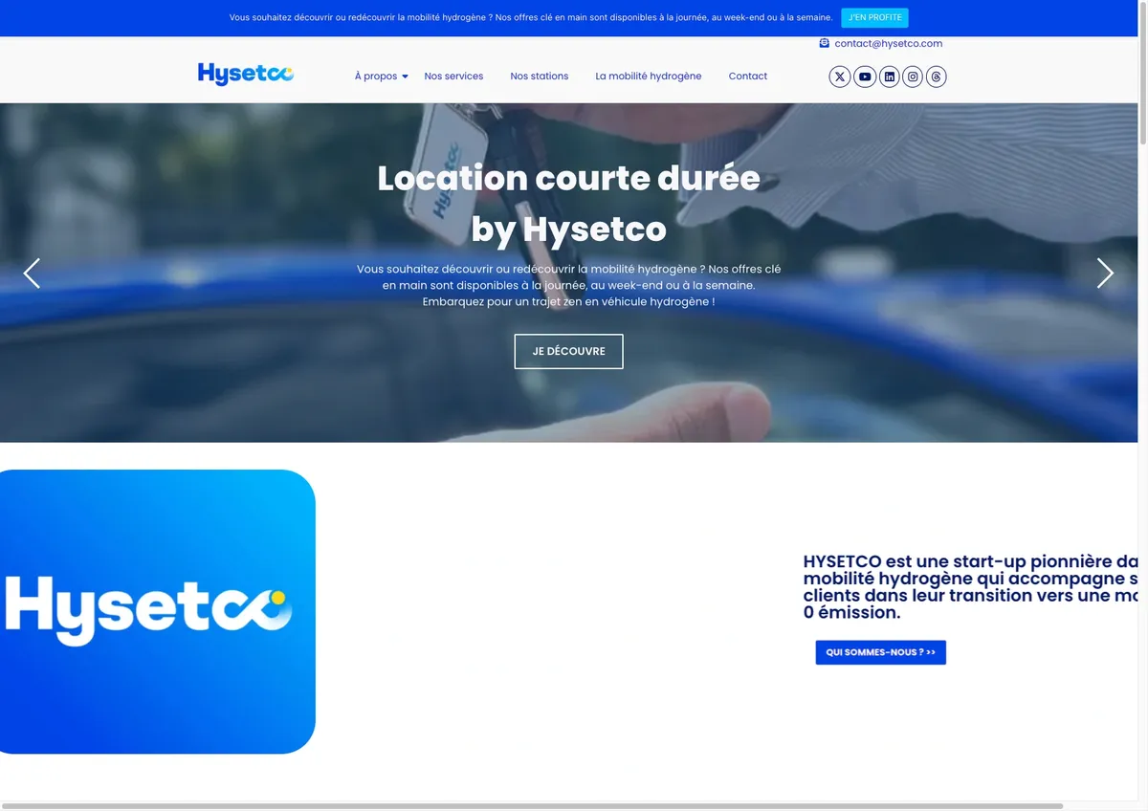Open Nos services menu item

coord(453,77)
